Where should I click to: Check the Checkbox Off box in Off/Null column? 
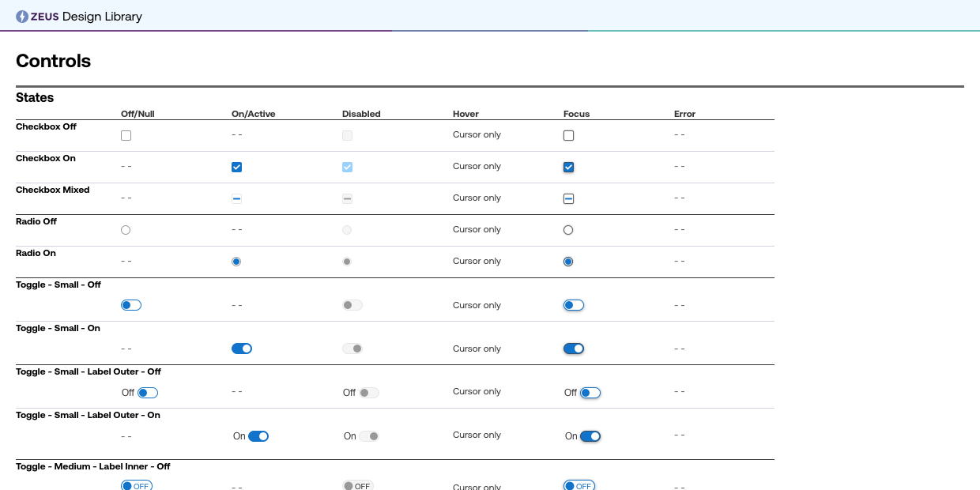tap(126, 135)
